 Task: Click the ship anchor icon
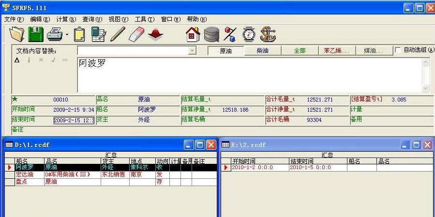[x=268, y=34]
